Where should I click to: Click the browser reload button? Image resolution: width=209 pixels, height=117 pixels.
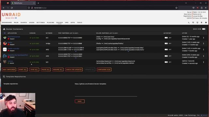pyautogui.click(x=12, y=8)
